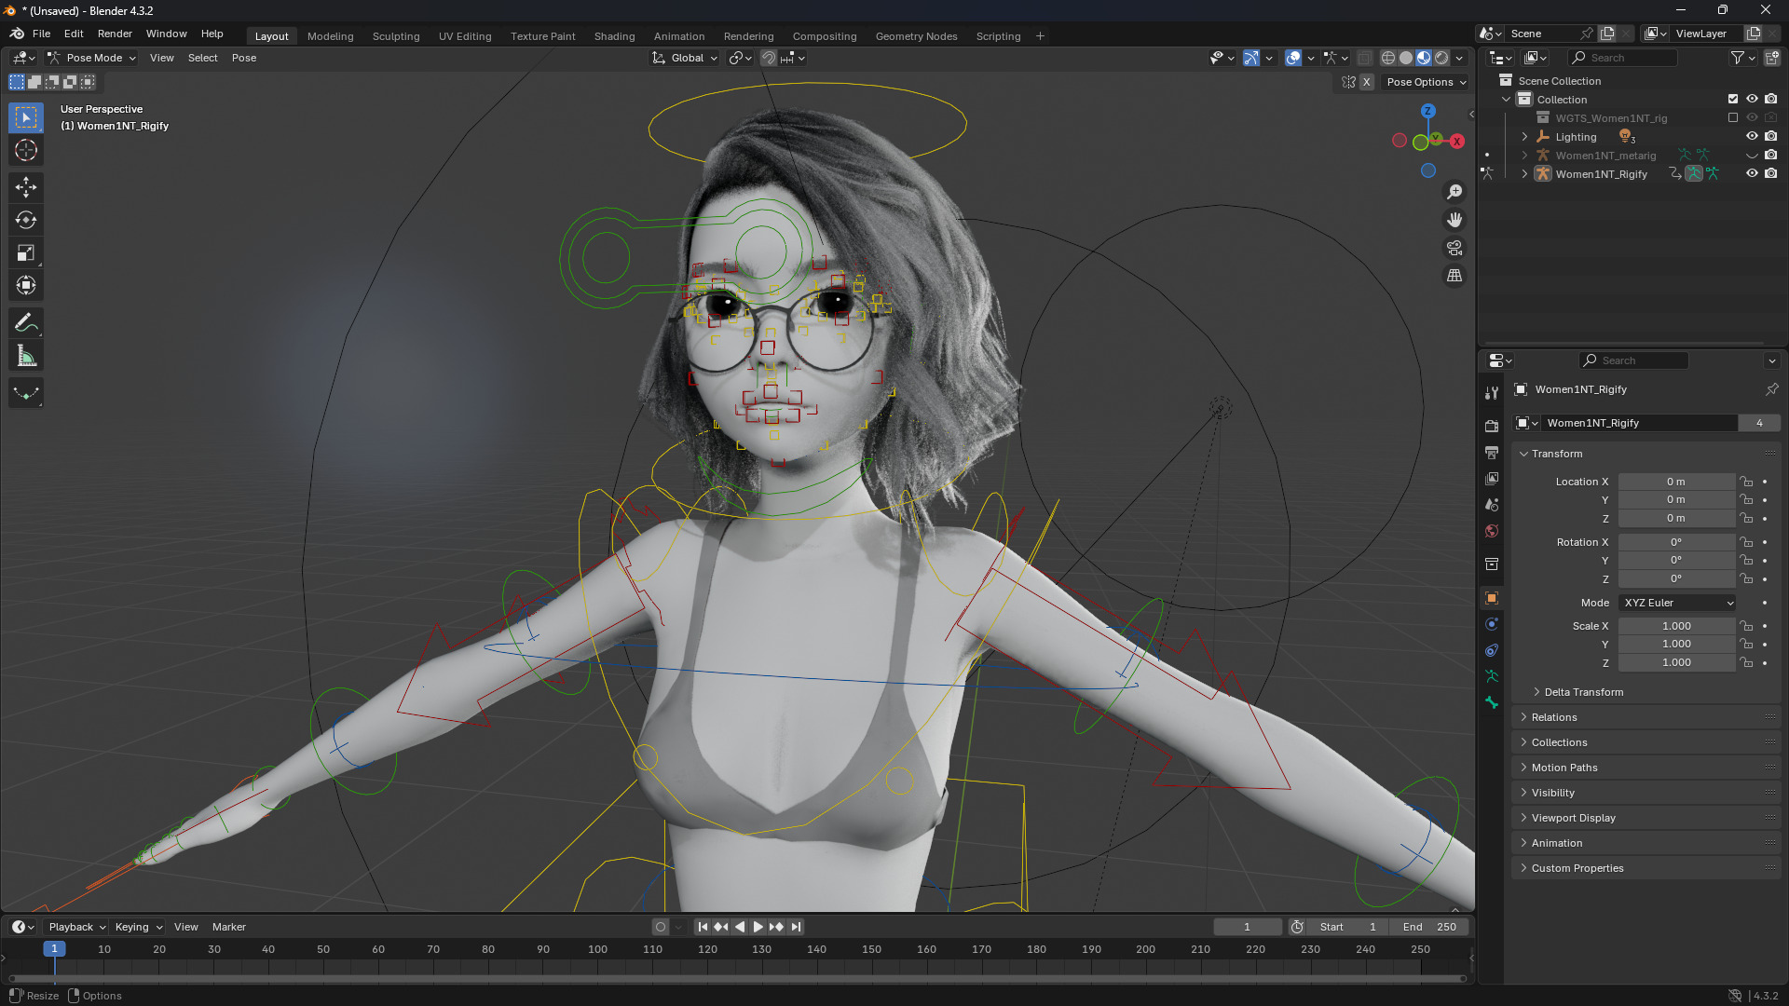Expand the Lighting tree row

tap(1524, 137)
